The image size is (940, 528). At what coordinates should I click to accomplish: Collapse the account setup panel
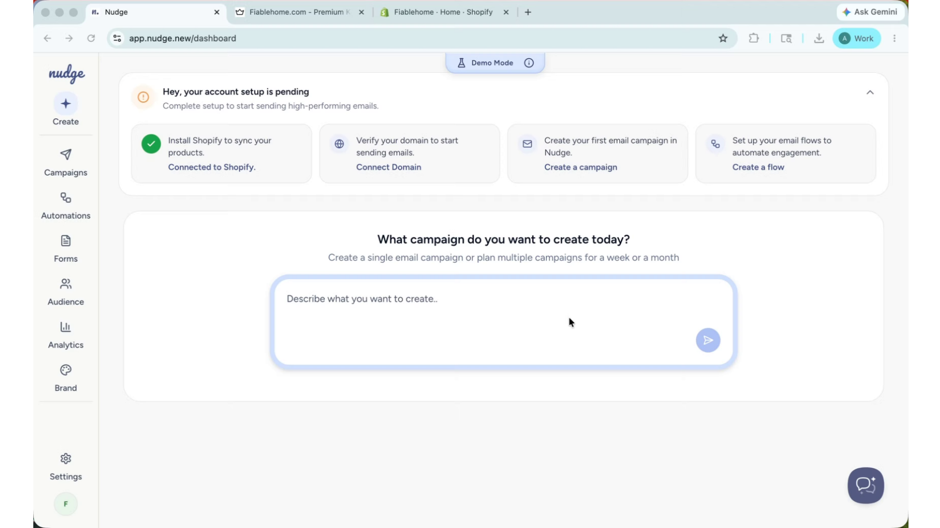pyautogui.click(x=870, y=92)
